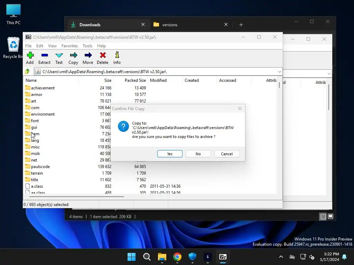Viewport: 354px width, 265px height.
Task: Click the Move toolbar icon
Action: click(88, 55)
